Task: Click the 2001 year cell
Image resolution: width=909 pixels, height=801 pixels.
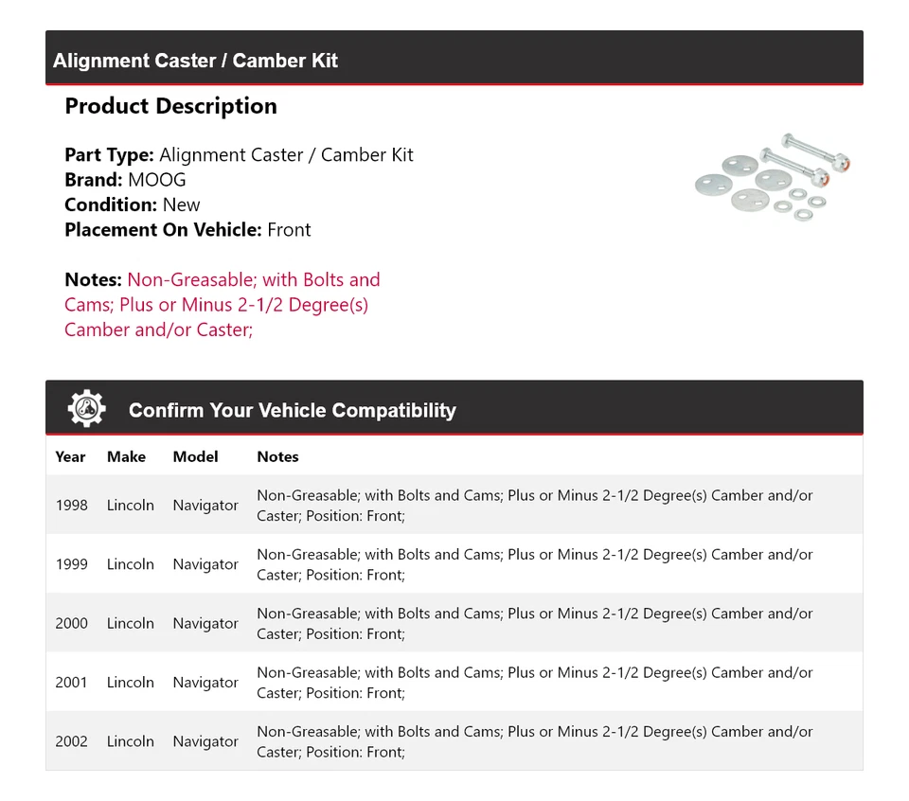Action: (x=71, y=683)
